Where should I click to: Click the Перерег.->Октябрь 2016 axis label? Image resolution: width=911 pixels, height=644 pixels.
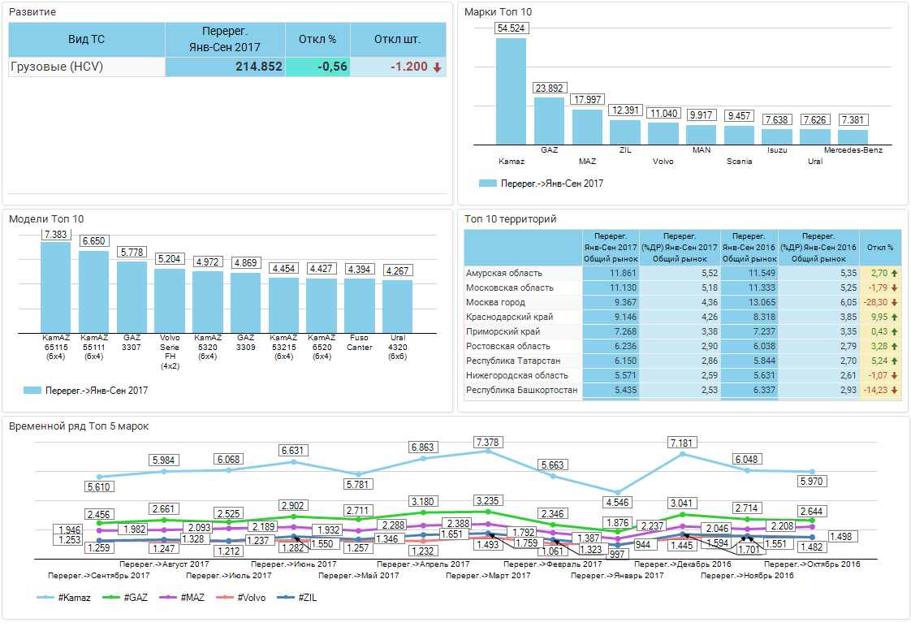click(812, 564)
